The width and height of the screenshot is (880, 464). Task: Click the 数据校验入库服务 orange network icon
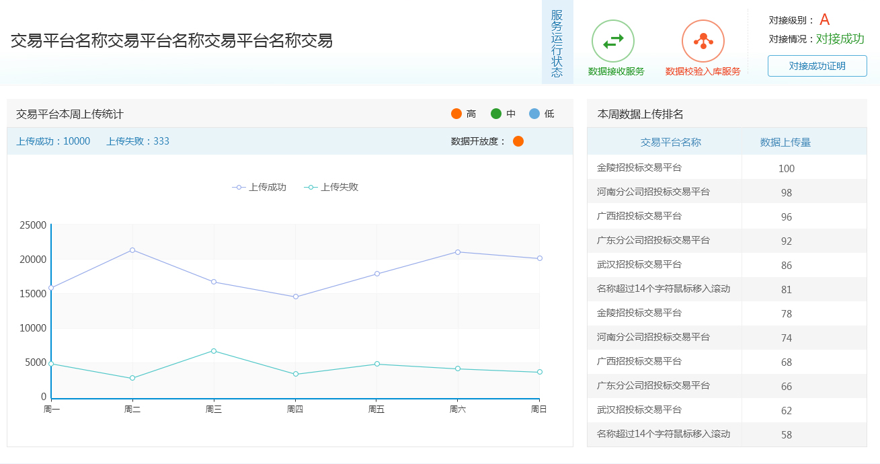pos(703,42)
